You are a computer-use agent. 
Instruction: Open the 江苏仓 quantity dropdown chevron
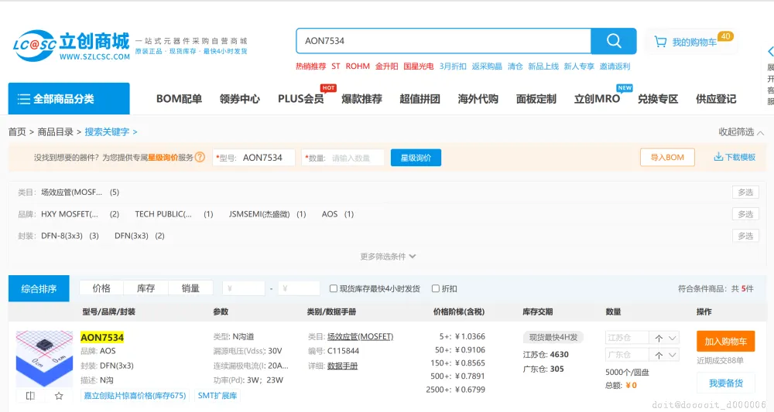pos(673,338)
